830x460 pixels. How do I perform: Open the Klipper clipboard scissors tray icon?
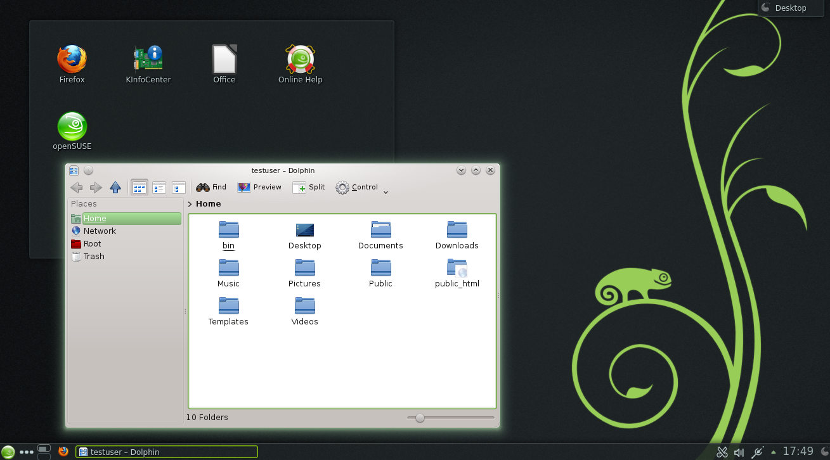pos(722,452)
